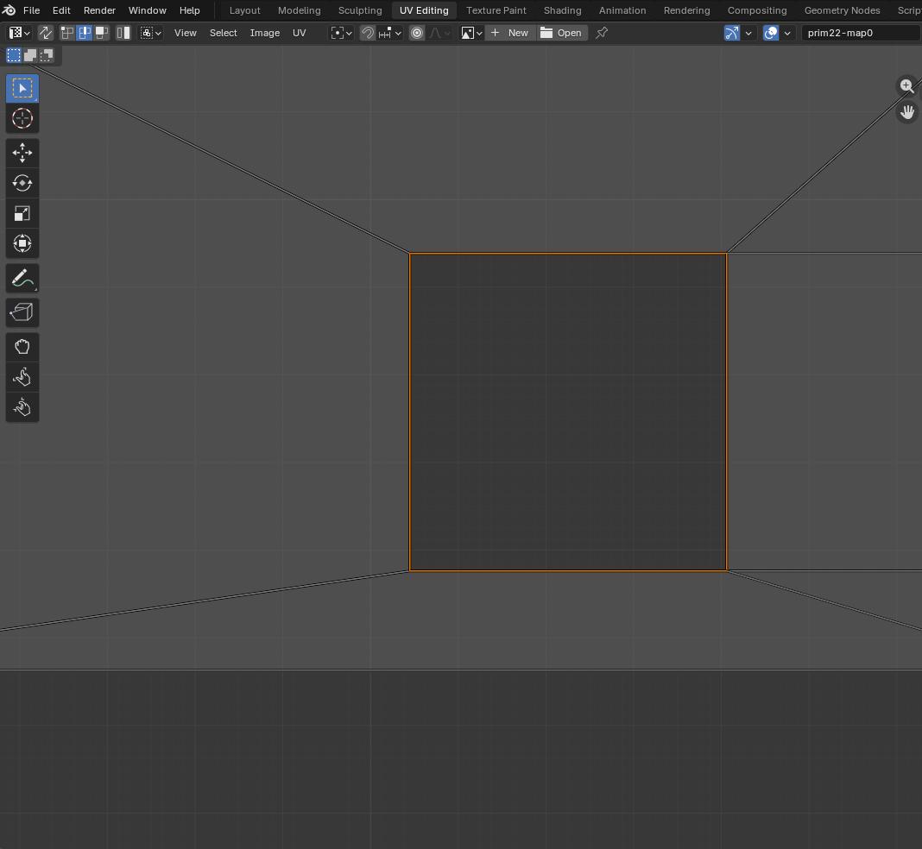Select the Rotate tool

[22, 183]
